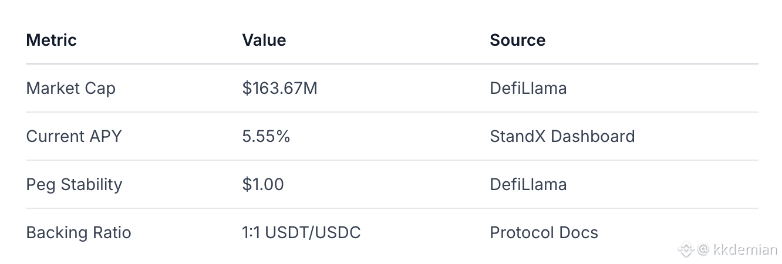Select the Metric column header
This screenshot has height=264, width=782.
[x=52, y=40]
